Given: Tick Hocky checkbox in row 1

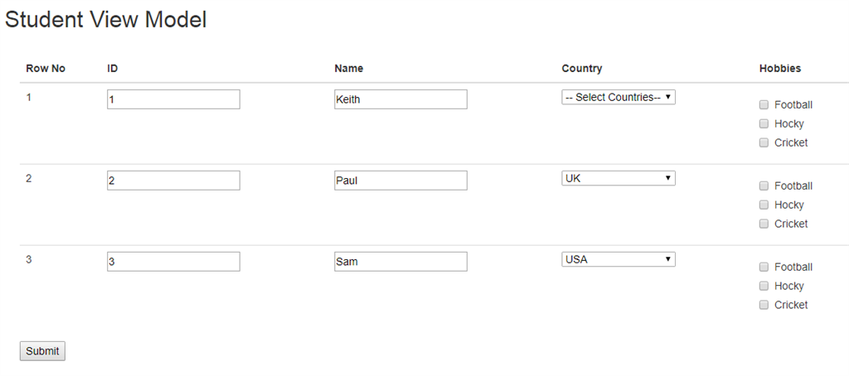Looking at the screenshot, I should pos(764,123).
